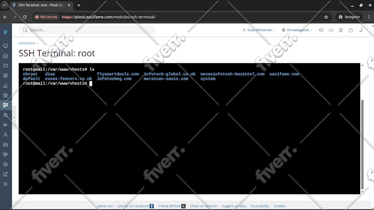Click the puzzle-piece extensions icon in header
The width and height of the screenshot is (374, 210).
tap(321, 30)
